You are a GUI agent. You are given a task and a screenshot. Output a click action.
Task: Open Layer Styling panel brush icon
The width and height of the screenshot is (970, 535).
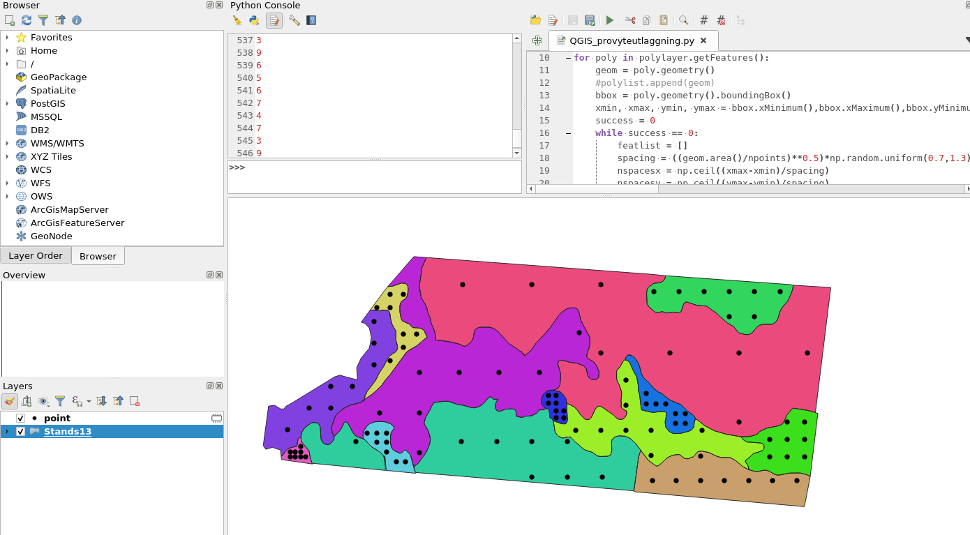[10, 401]
